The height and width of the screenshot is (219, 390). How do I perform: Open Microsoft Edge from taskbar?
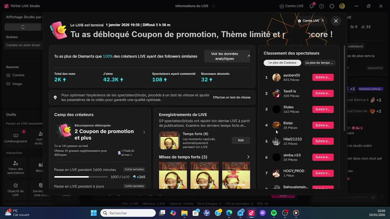(229, 213)
